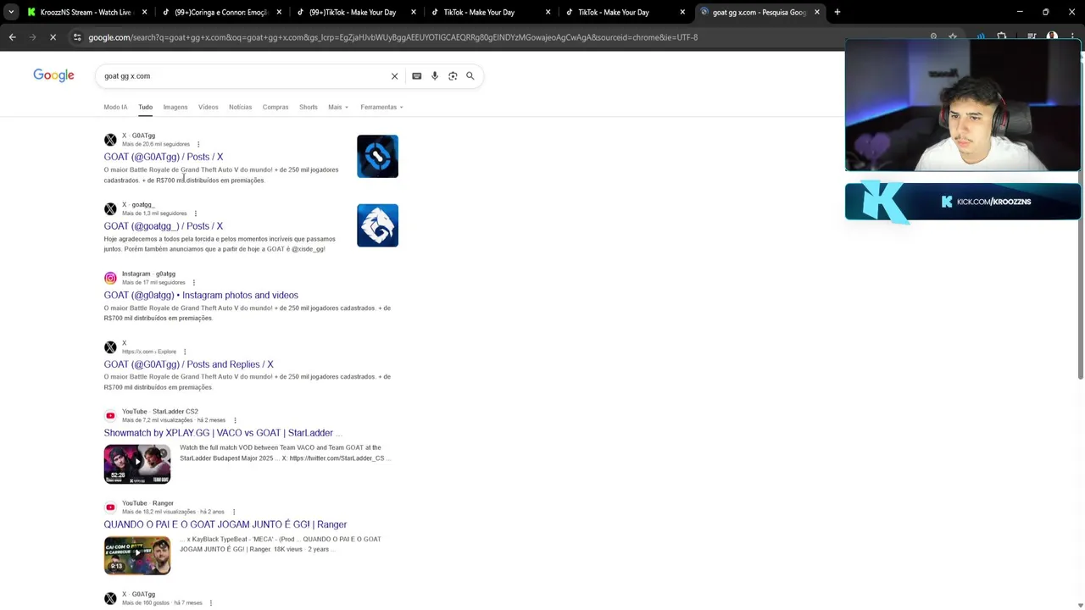Screen dimensions: 1085x610
Task: Switch to Shorts results tab
Action: (x=309, y=108)
